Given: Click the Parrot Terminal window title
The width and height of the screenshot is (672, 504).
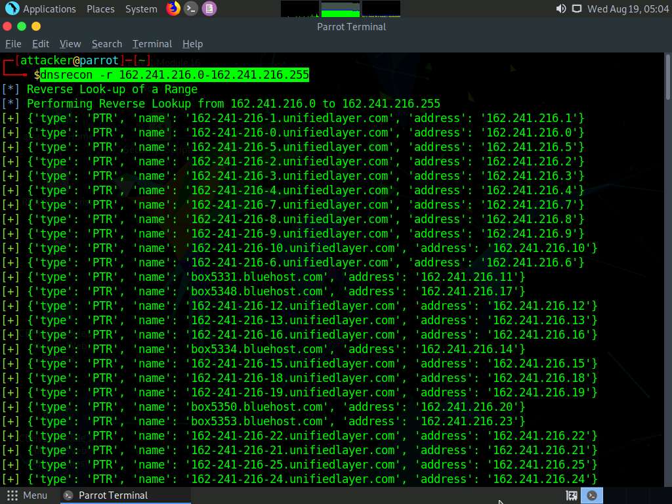Looking at the screenshot, I should point(352,26).
